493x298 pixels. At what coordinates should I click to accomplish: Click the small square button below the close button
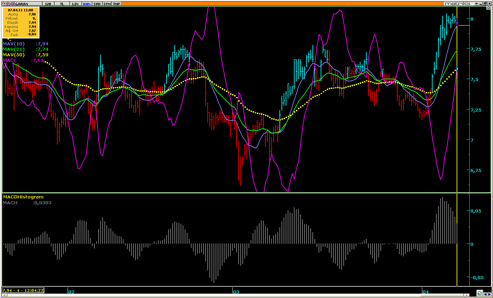point(489,8)
